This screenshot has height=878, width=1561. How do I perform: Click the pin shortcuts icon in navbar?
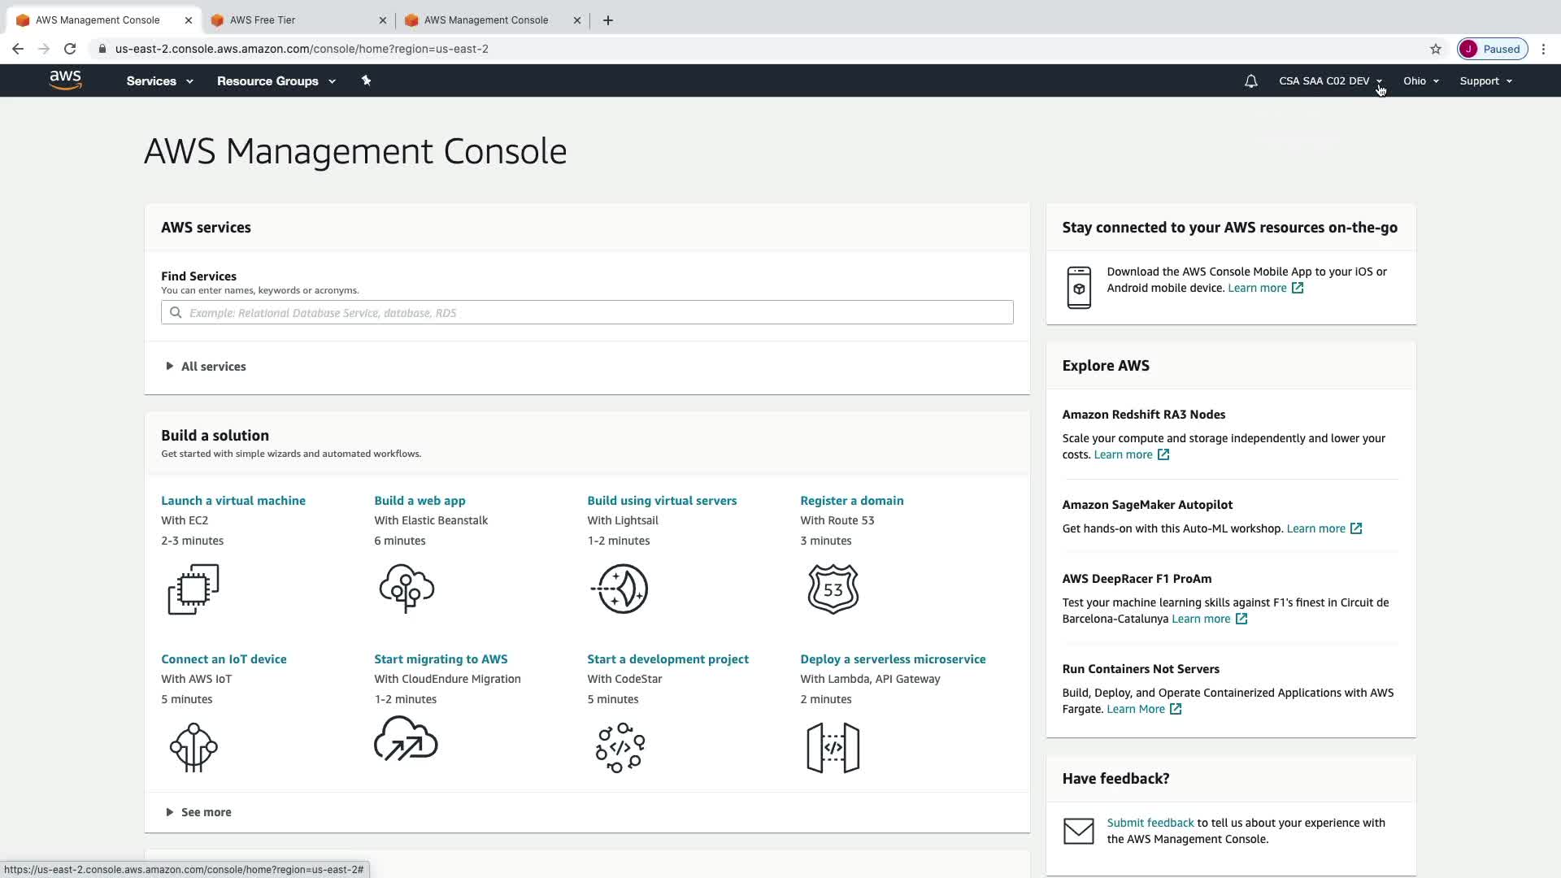coord(366,80)
